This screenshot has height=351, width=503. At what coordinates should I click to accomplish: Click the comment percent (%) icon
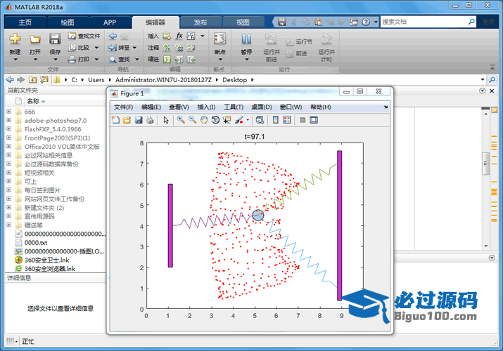pos(167,48)
